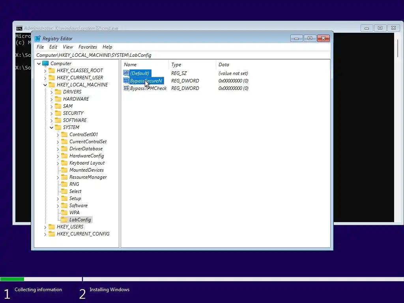Click the LabConfig key label

(x=80, y=220)
